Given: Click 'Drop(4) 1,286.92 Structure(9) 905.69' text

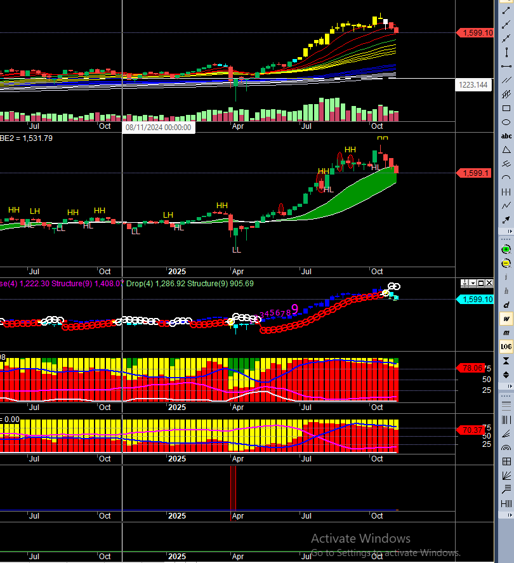Looking at the screenshot, I should (x=190, y=283).
